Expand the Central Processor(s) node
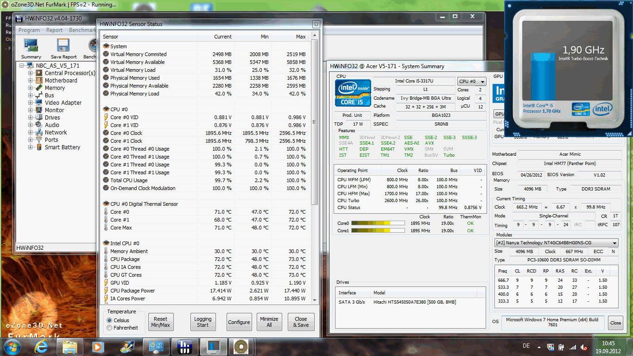Image resolution: width=633 pixels, height=356 pixels. point(31,73)
